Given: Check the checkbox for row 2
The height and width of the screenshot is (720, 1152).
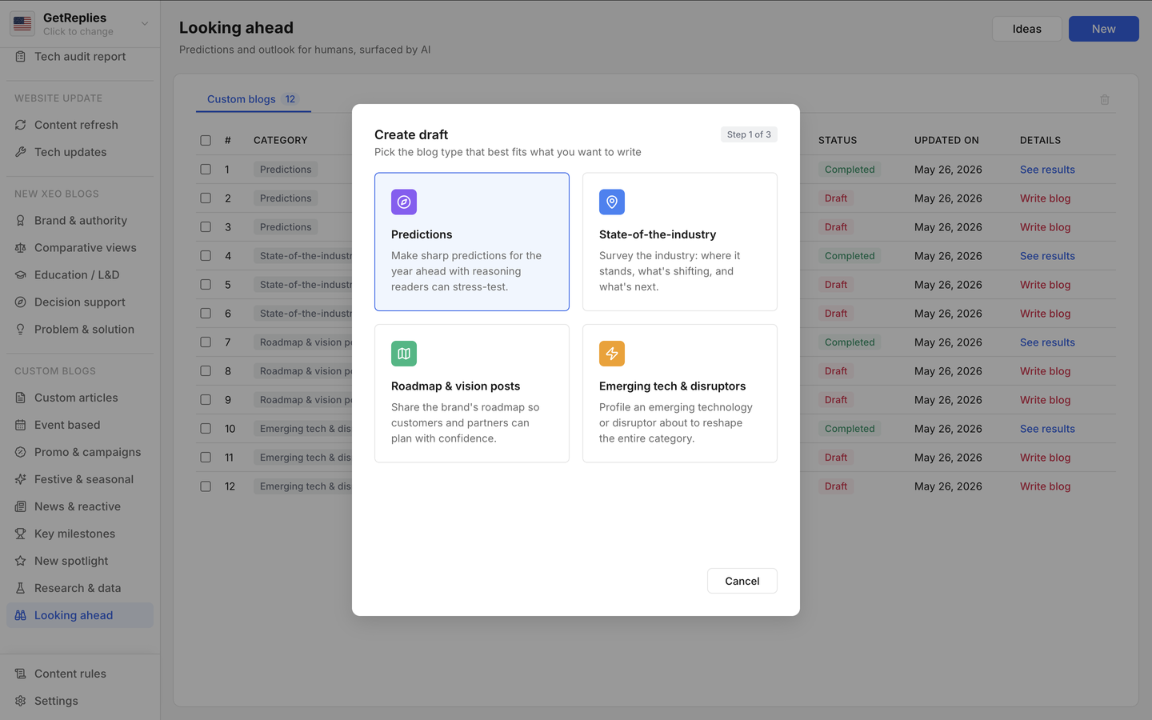Looking at the screenshot, I should click(x=206, y=198).
